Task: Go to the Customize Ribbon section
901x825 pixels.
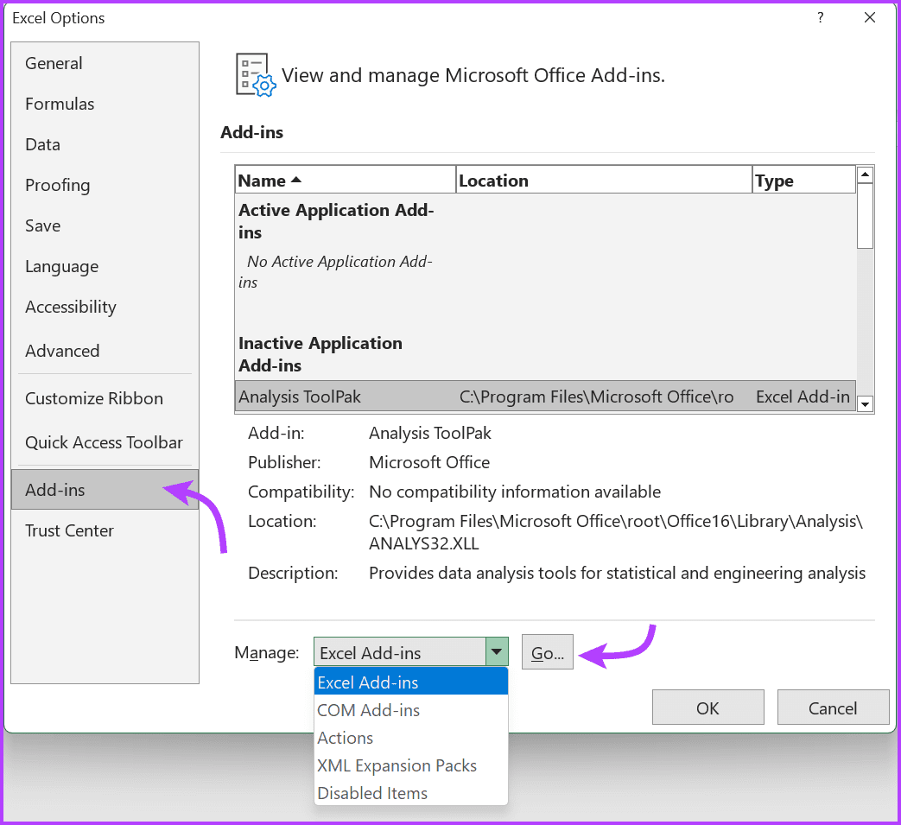Action: (93, 398)
